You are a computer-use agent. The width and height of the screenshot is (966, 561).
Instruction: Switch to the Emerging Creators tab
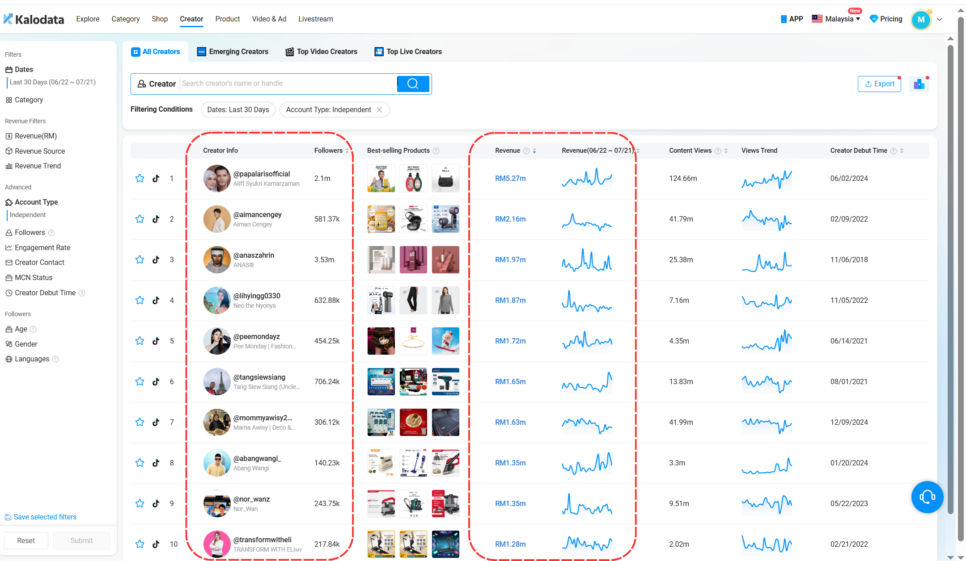(233, 52)
